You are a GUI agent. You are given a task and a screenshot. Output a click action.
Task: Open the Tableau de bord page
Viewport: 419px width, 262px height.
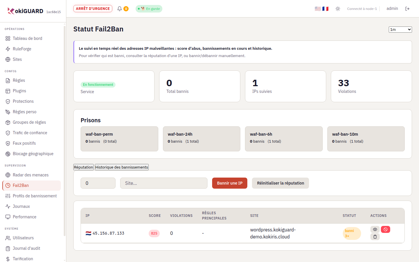pyautogui.click(x=31, y=38)
